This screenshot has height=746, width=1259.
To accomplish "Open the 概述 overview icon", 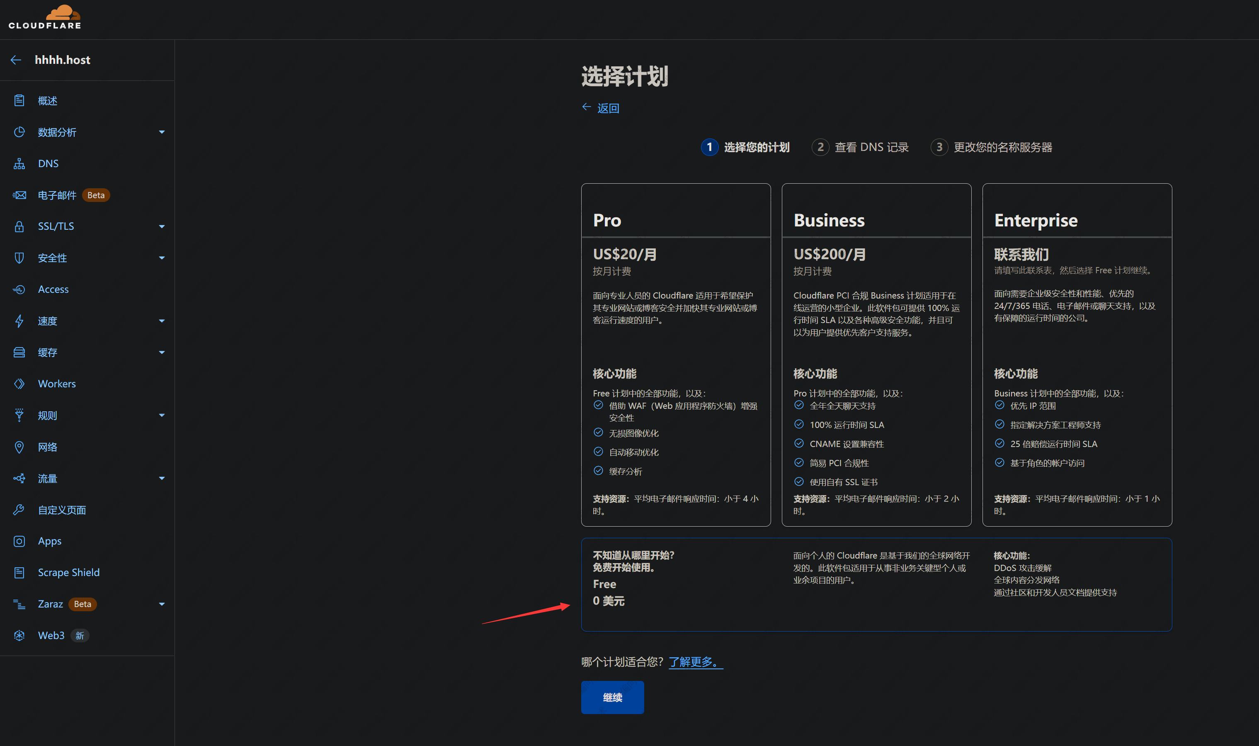I will pos(19,100).
